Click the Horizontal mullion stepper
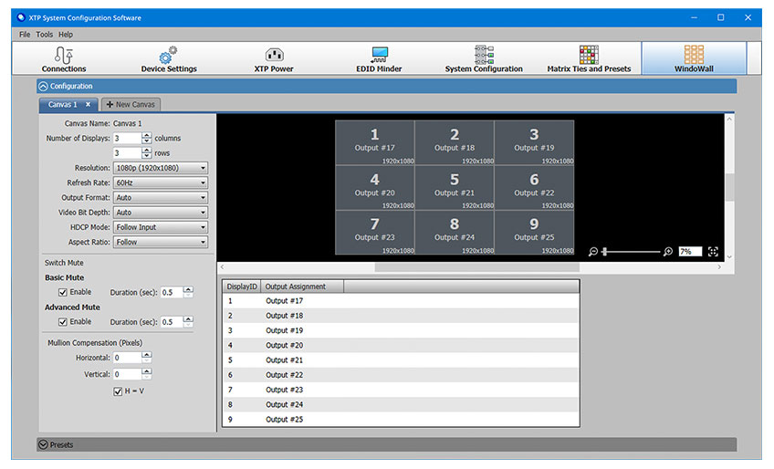The width and height of the screenshot is (774, 469). 147,358
